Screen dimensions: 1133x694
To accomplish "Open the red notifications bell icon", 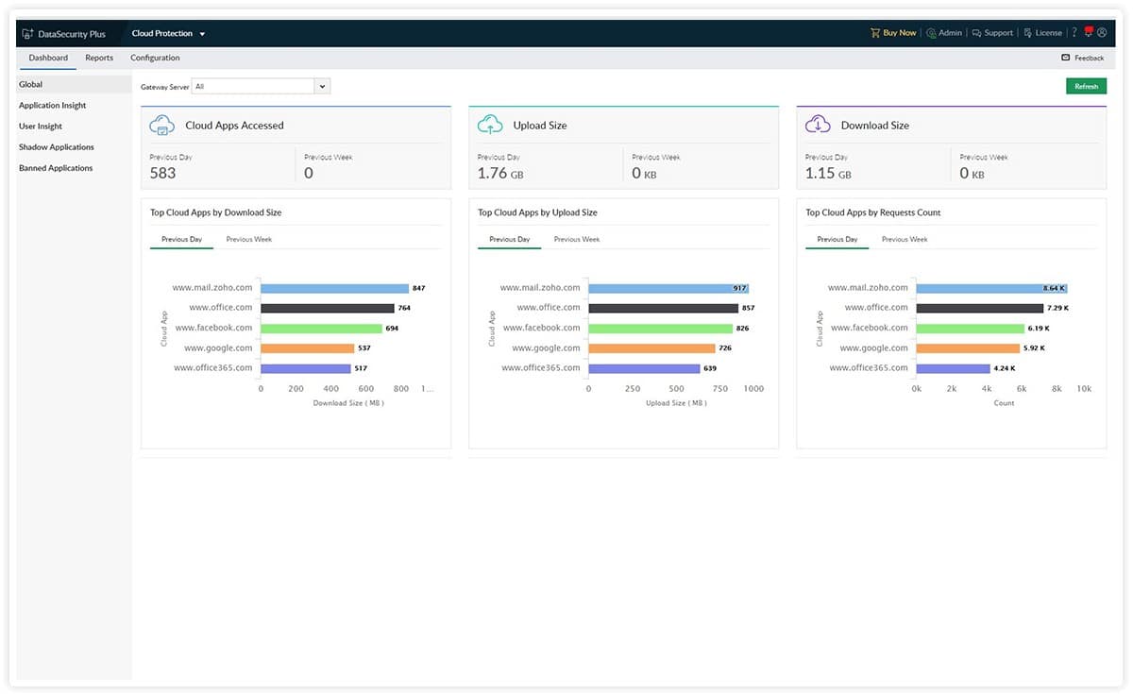I will point(1089,32).
